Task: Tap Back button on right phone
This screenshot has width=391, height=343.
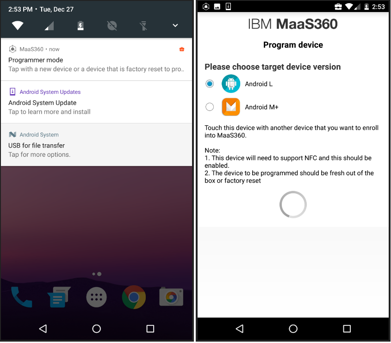Action: coord(240,329)
